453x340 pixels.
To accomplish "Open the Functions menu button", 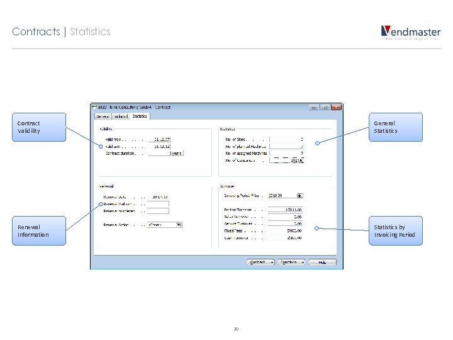I will (291, 262).
